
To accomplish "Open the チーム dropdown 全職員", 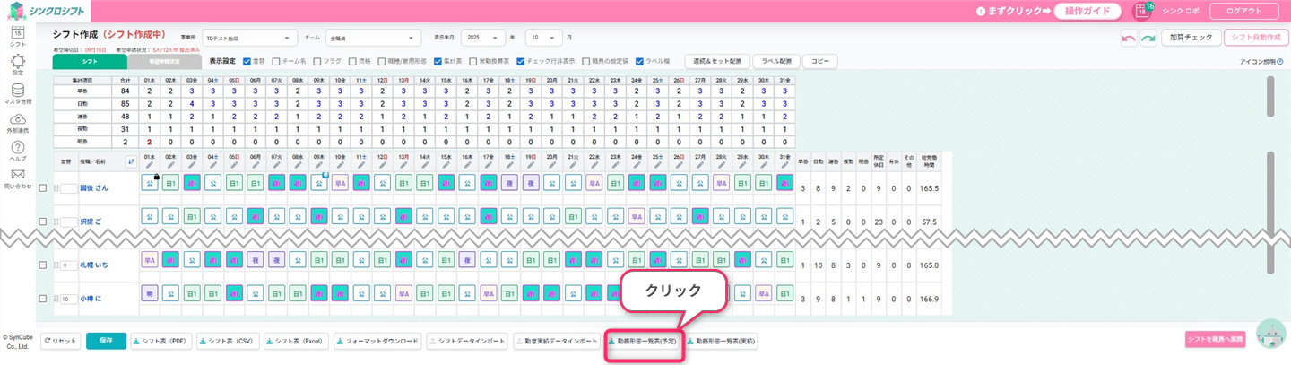I will click(x=374, y=39).
